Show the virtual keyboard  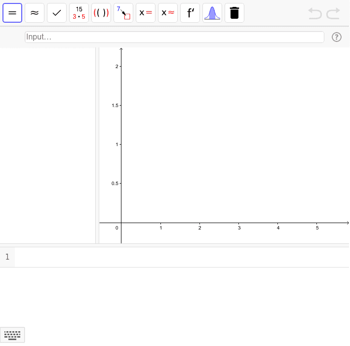pos(12,335)
